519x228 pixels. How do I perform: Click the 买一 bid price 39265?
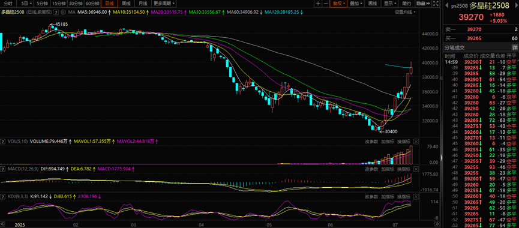pyautogui.click(x=474, y=38)
